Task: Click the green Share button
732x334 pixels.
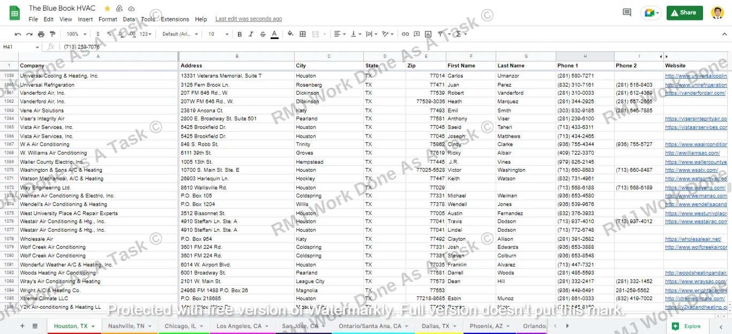Action: [x=685, y=13]
